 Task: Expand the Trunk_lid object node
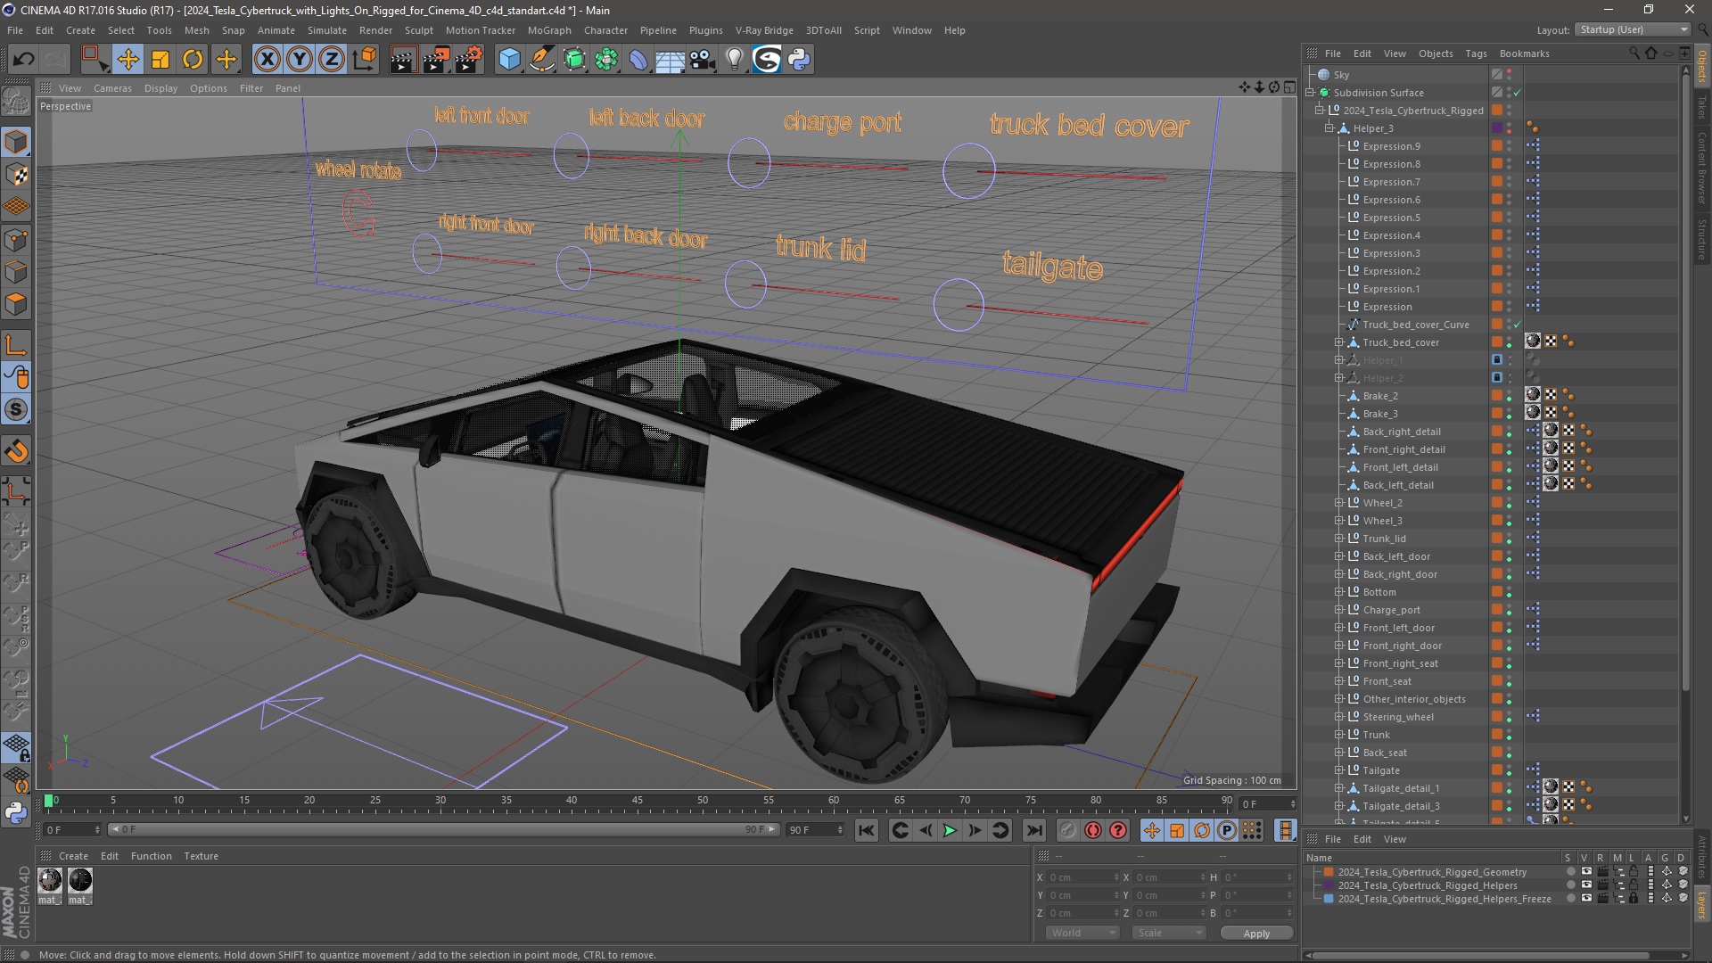coord(1339,539)
